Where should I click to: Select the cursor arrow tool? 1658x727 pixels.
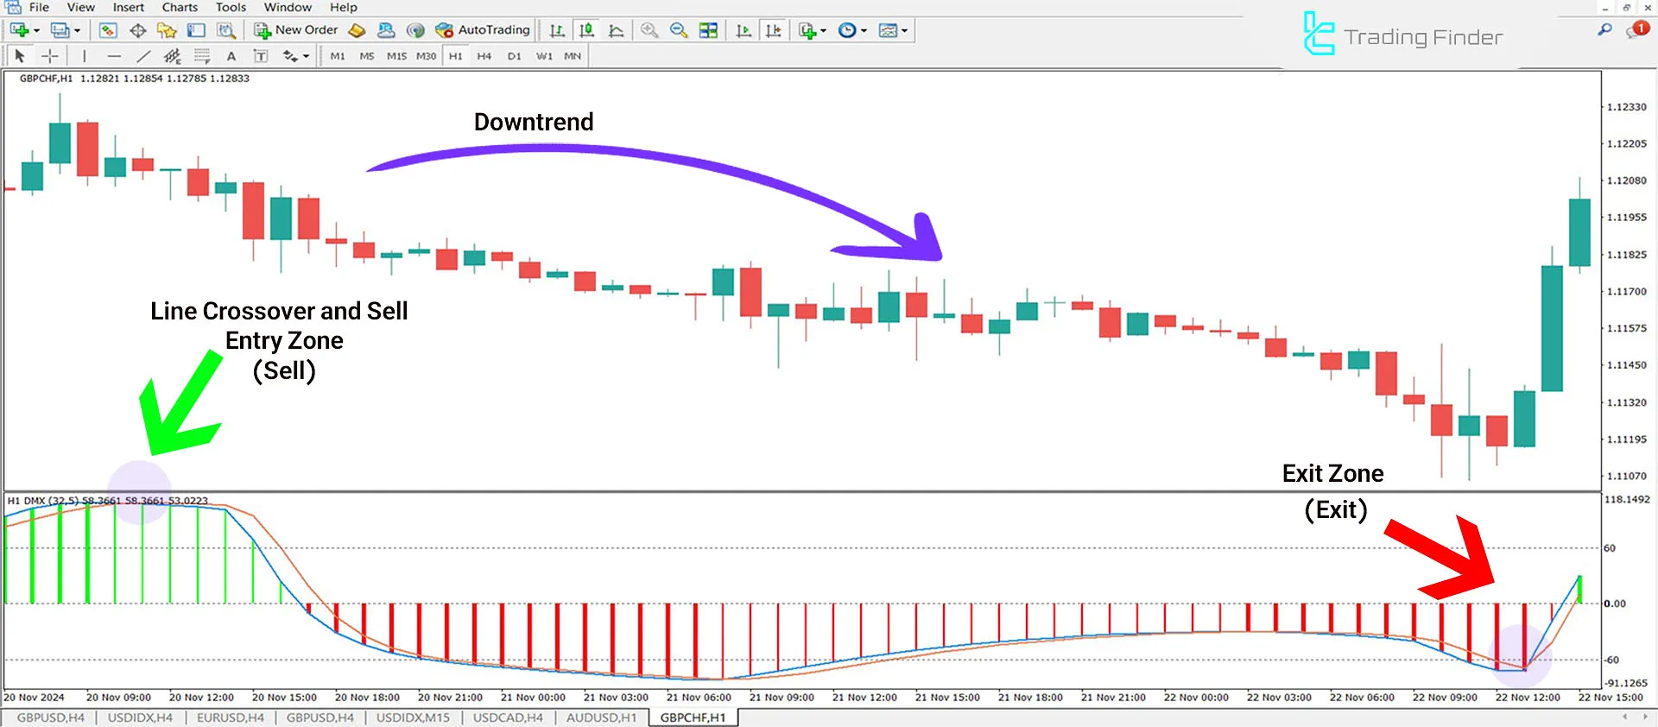coord(20,56)
